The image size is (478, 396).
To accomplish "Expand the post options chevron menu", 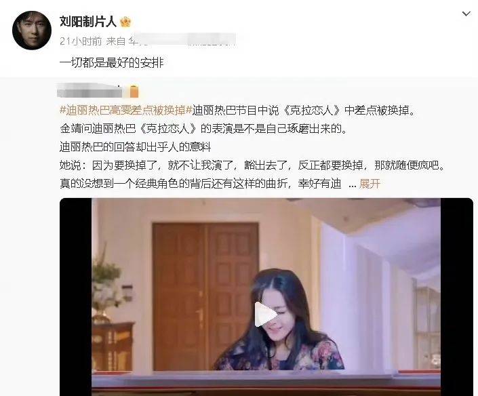I will [466, 14].
